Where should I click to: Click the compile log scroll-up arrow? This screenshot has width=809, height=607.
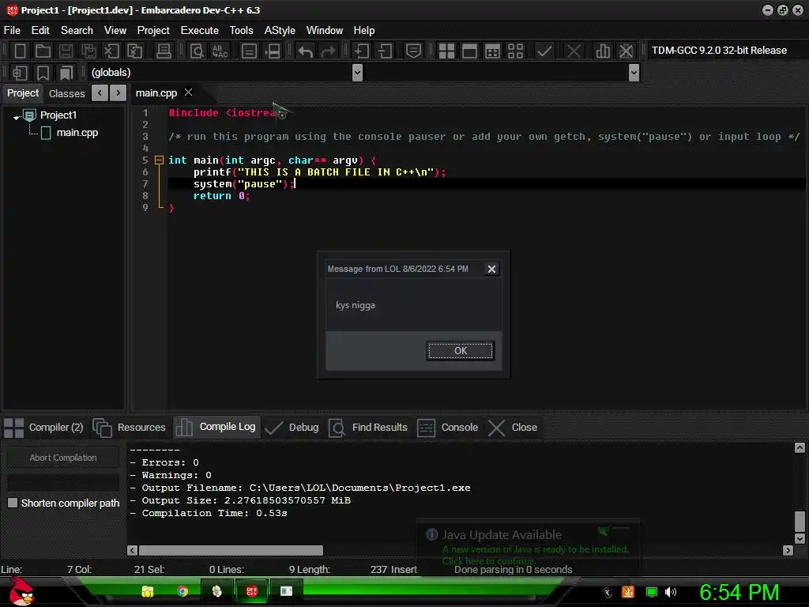pyautogui.click(x=800, y=447)
